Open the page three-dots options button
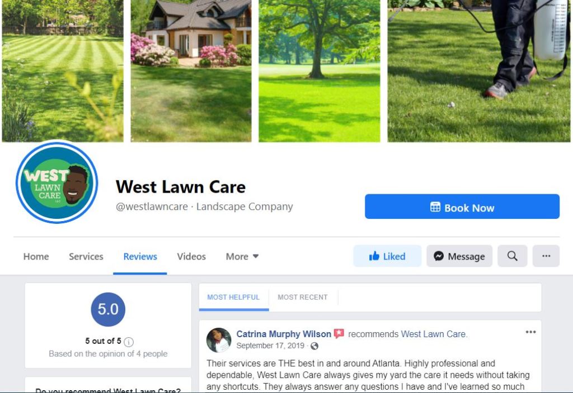Viewport: 573px width, 393px height. (x=546, y=256)
